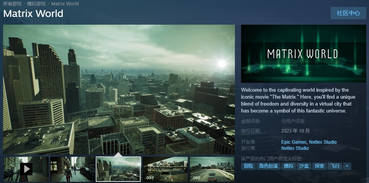The height and width of the screenshot is (183, 369).
Task: Click the 该产品的热门用户自定义标签 label
Action: click(272, 159)
